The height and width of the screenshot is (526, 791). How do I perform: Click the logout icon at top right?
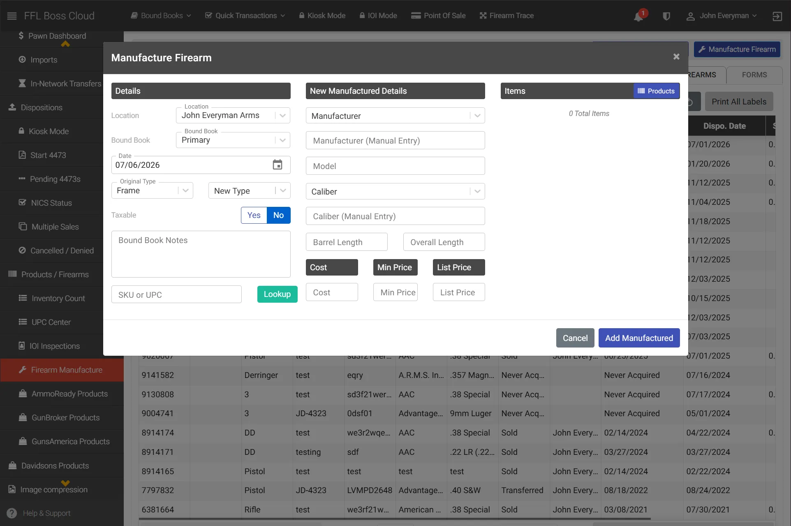[x=777, y=16]
